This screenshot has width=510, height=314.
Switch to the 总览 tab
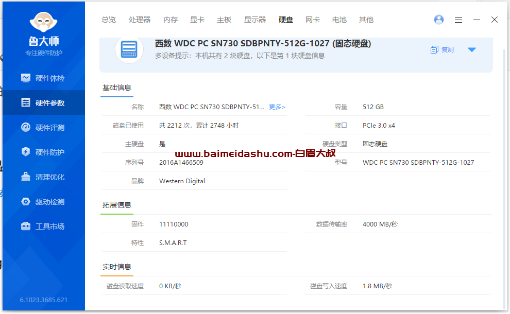(109, 20)
